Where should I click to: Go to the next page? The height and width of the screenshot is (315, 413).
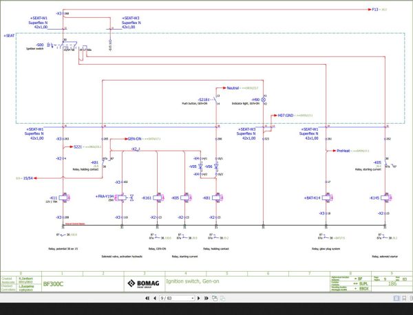point(199,298)
